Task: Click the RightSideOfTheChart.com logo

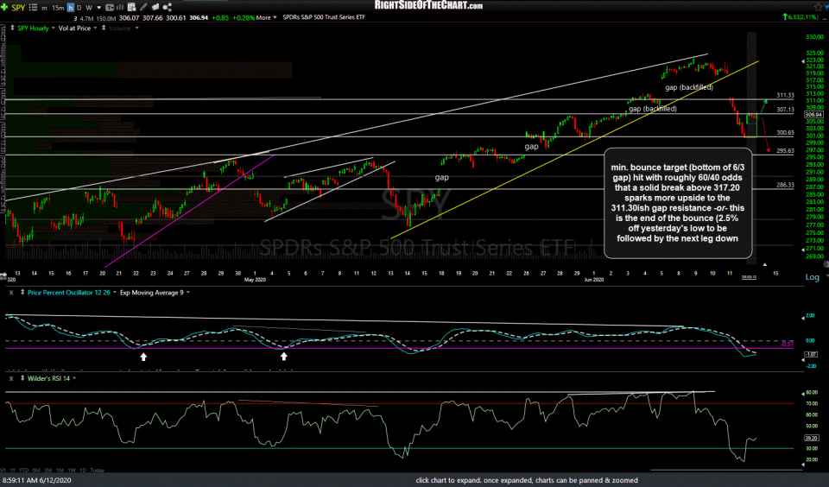Action: [428, 5]
